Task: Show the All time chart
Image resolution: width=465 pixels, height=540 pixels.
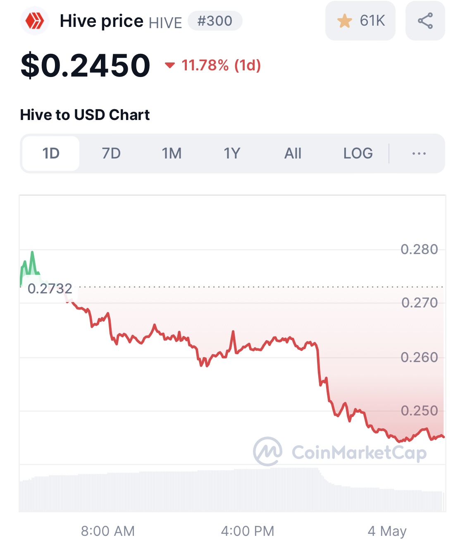Action: pos(293,154)
